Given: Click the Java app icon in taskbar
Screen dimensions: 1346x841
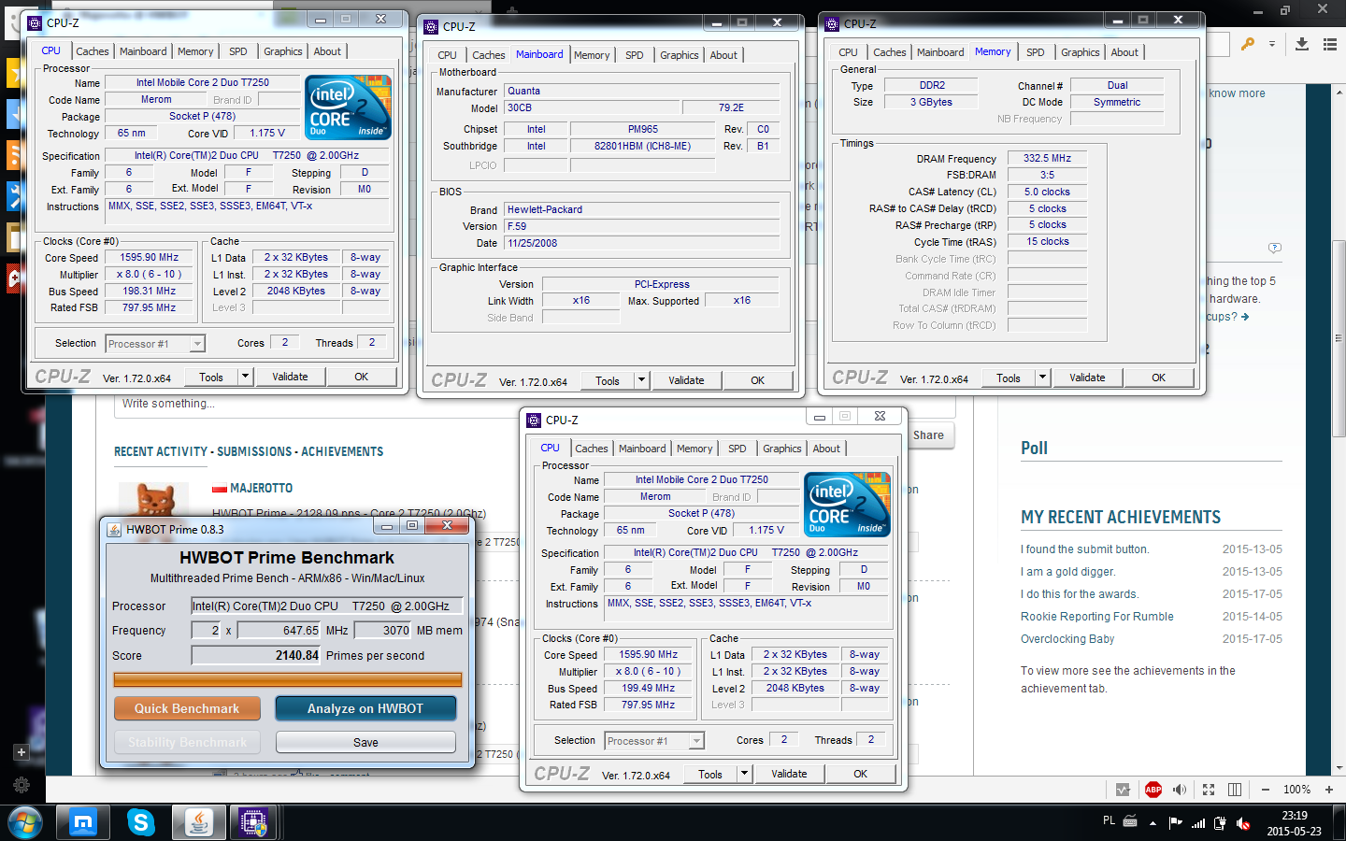Looking at the screenshot, I should coord(197,822).
